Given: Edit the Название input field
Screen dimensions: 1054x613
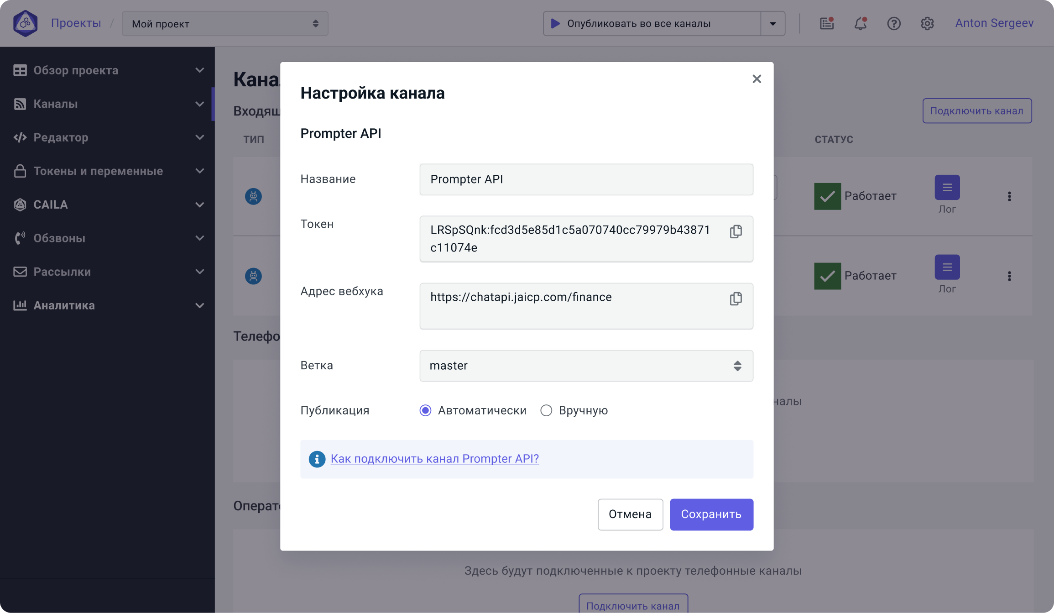Looking at the screenshot, I should click(586, 179).
